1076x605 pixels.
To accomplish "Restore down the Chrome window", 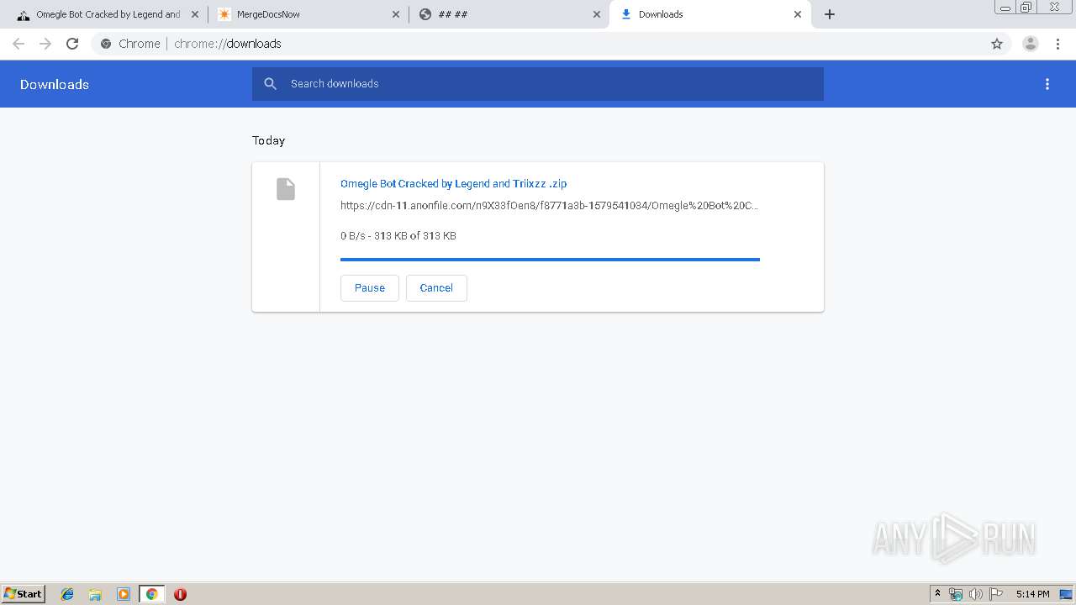I will pos(1026,8).
